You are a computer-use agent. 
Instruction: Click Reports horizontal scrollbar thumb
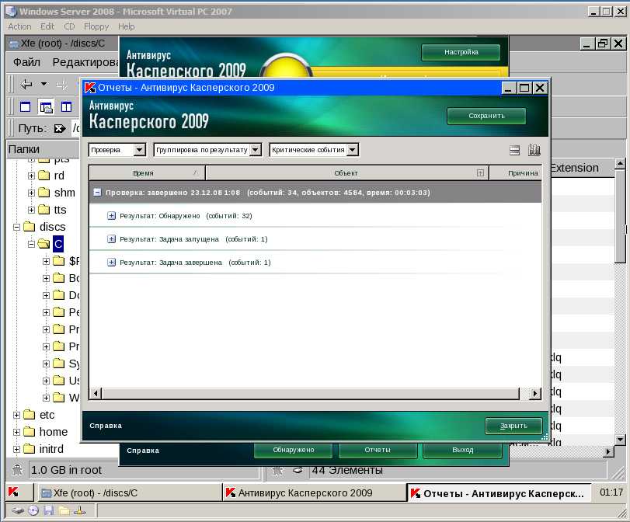[x=311, y=393]
